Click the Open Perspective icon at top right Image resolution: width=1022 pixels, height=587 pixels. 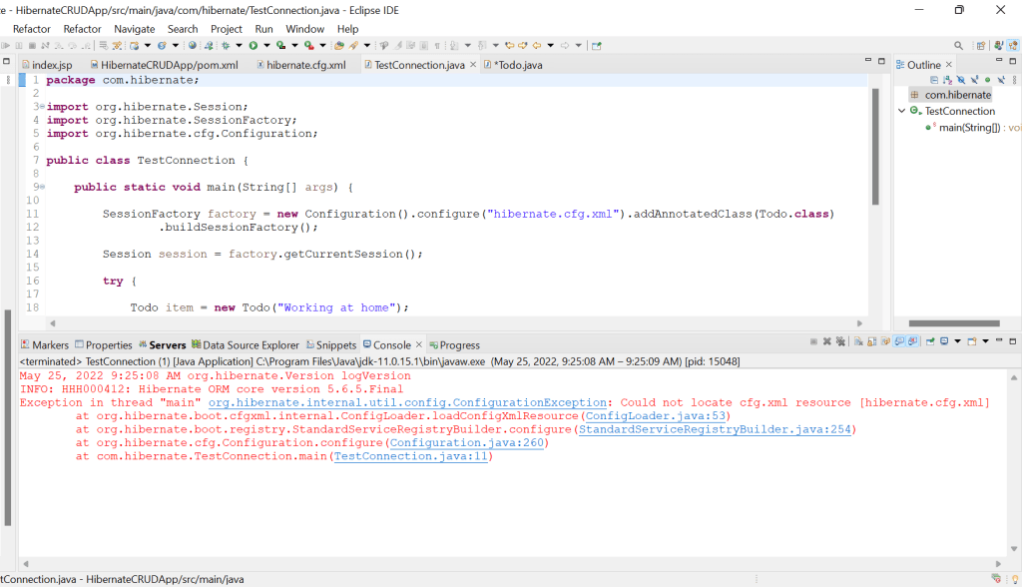(x=981, y=46)
